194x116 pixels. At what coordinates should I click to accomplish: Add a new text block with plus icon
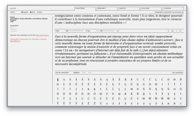point(168,31)
